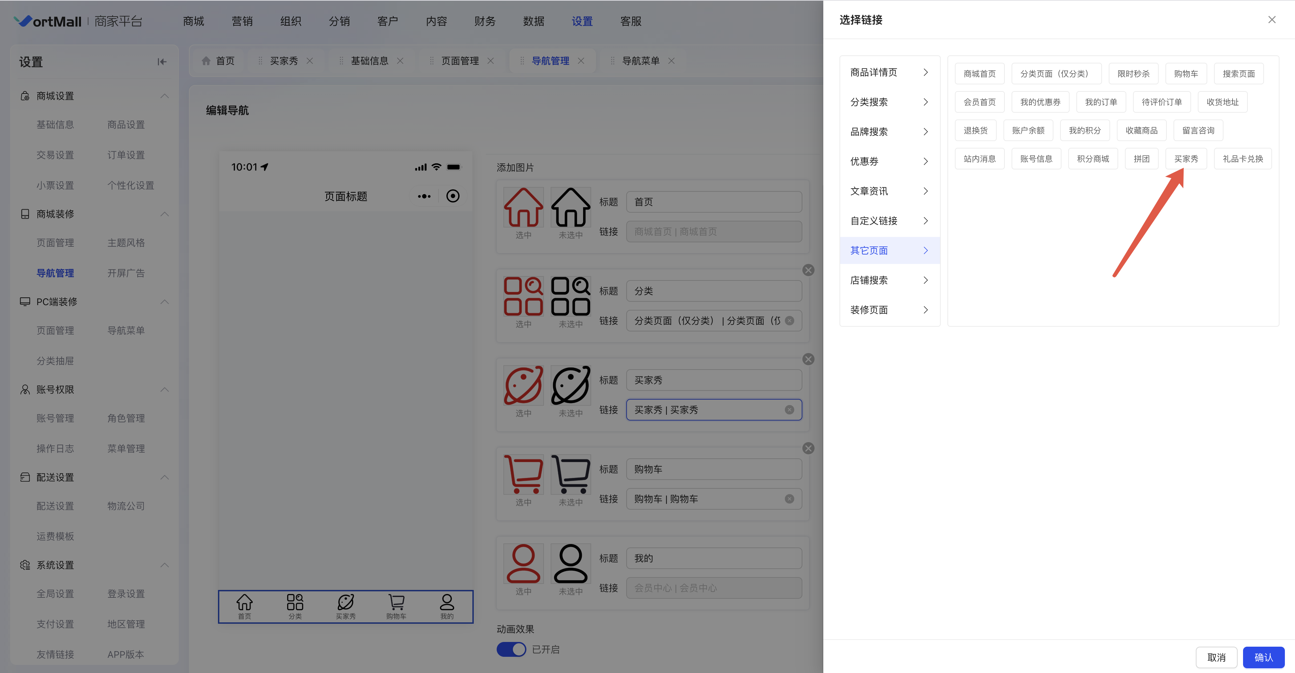Toggle the 动画效果 switch off
Screen dimensions: 1295x673
511,649
